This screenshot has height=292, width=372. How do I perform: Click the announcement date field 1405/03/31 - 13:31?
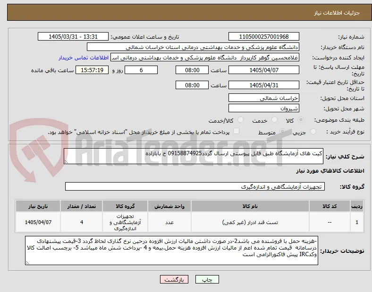tap(73, 36)
